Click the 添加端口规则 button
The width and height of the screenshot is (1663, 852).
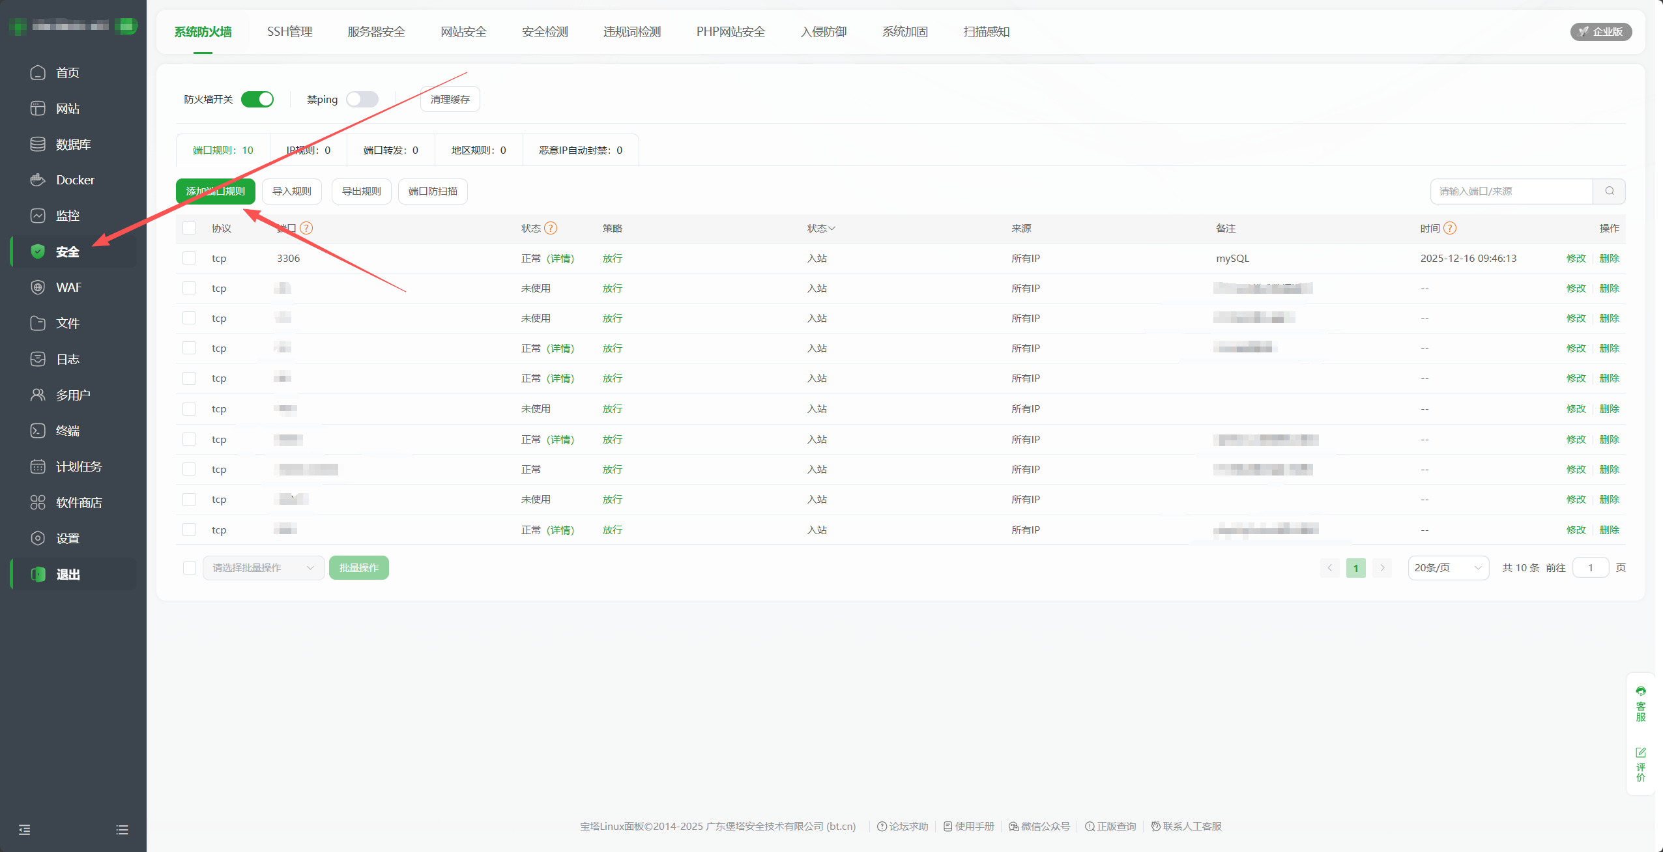click(x=215, y=191)
